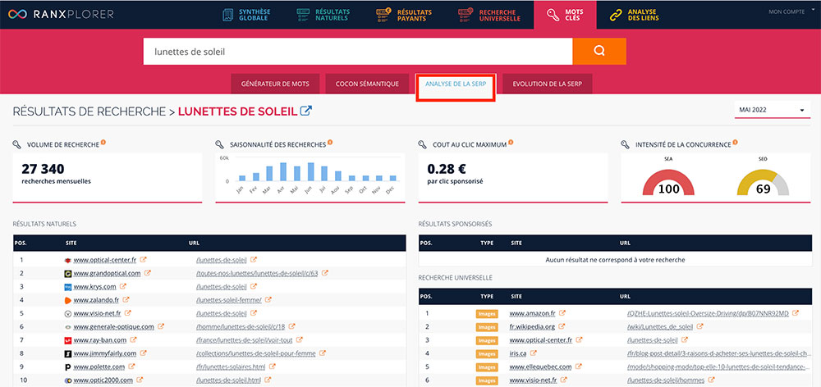Open Analyse des Liens section
Image resolution: width=821 pixels, height=387 pixels.
[635, 15]
